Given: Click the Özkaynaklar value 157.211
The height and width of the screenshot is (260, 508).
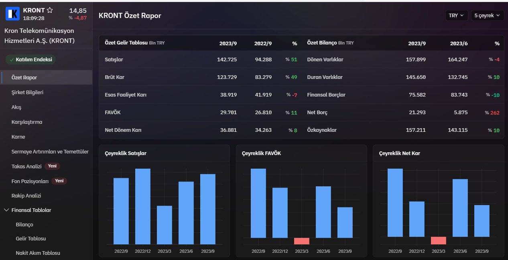Looking at the screenshot, I should [416, 130].
